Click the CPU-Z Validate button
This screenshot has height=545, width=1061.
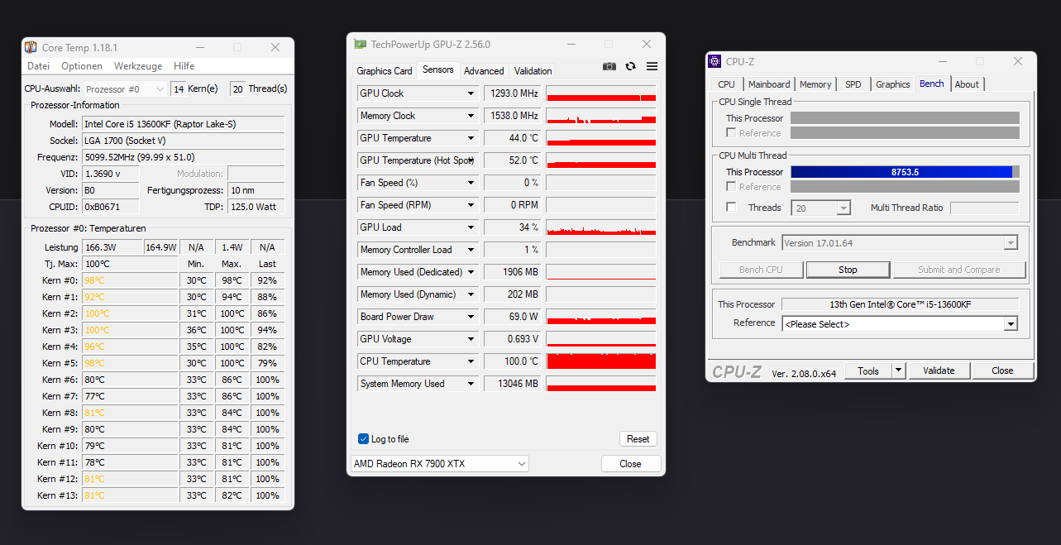click(939, 371)
